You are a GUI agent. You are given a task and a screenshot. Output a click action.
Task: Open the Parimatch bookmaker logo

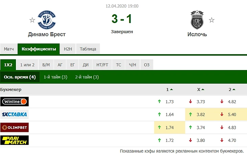click(x=15, y=140)
